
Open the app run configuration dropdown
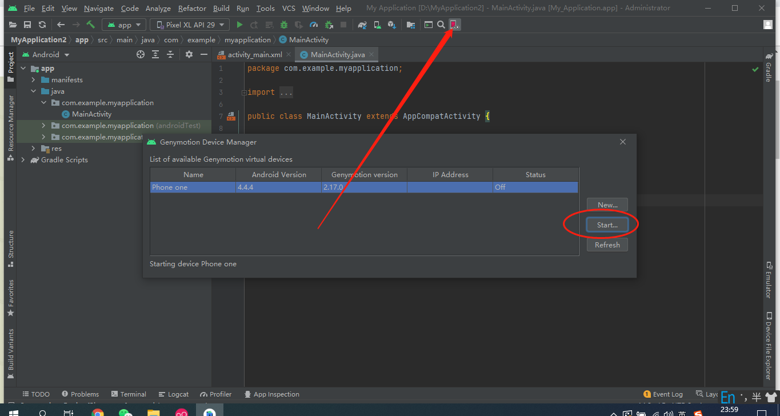pos(123,25)
